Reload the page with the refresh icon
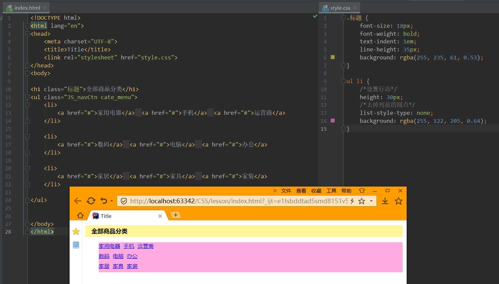The image size is (499, 284). click(91, 201)
